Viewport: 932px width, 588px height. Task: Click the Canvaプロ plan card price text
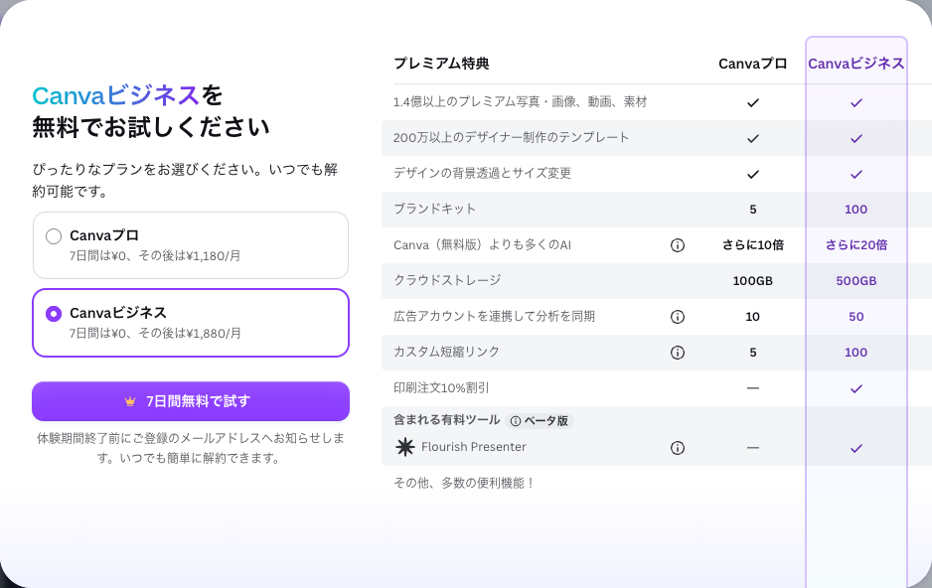pos(155,256)
